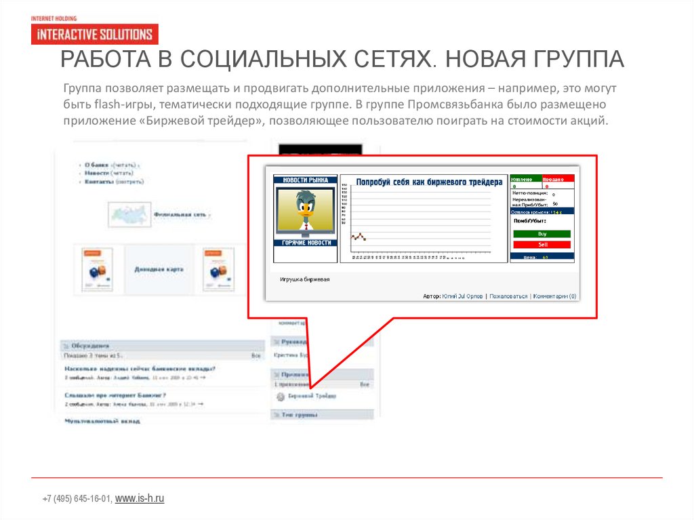
Task: Click the Приб/Убыт label
Action: (x=530, y=220)
